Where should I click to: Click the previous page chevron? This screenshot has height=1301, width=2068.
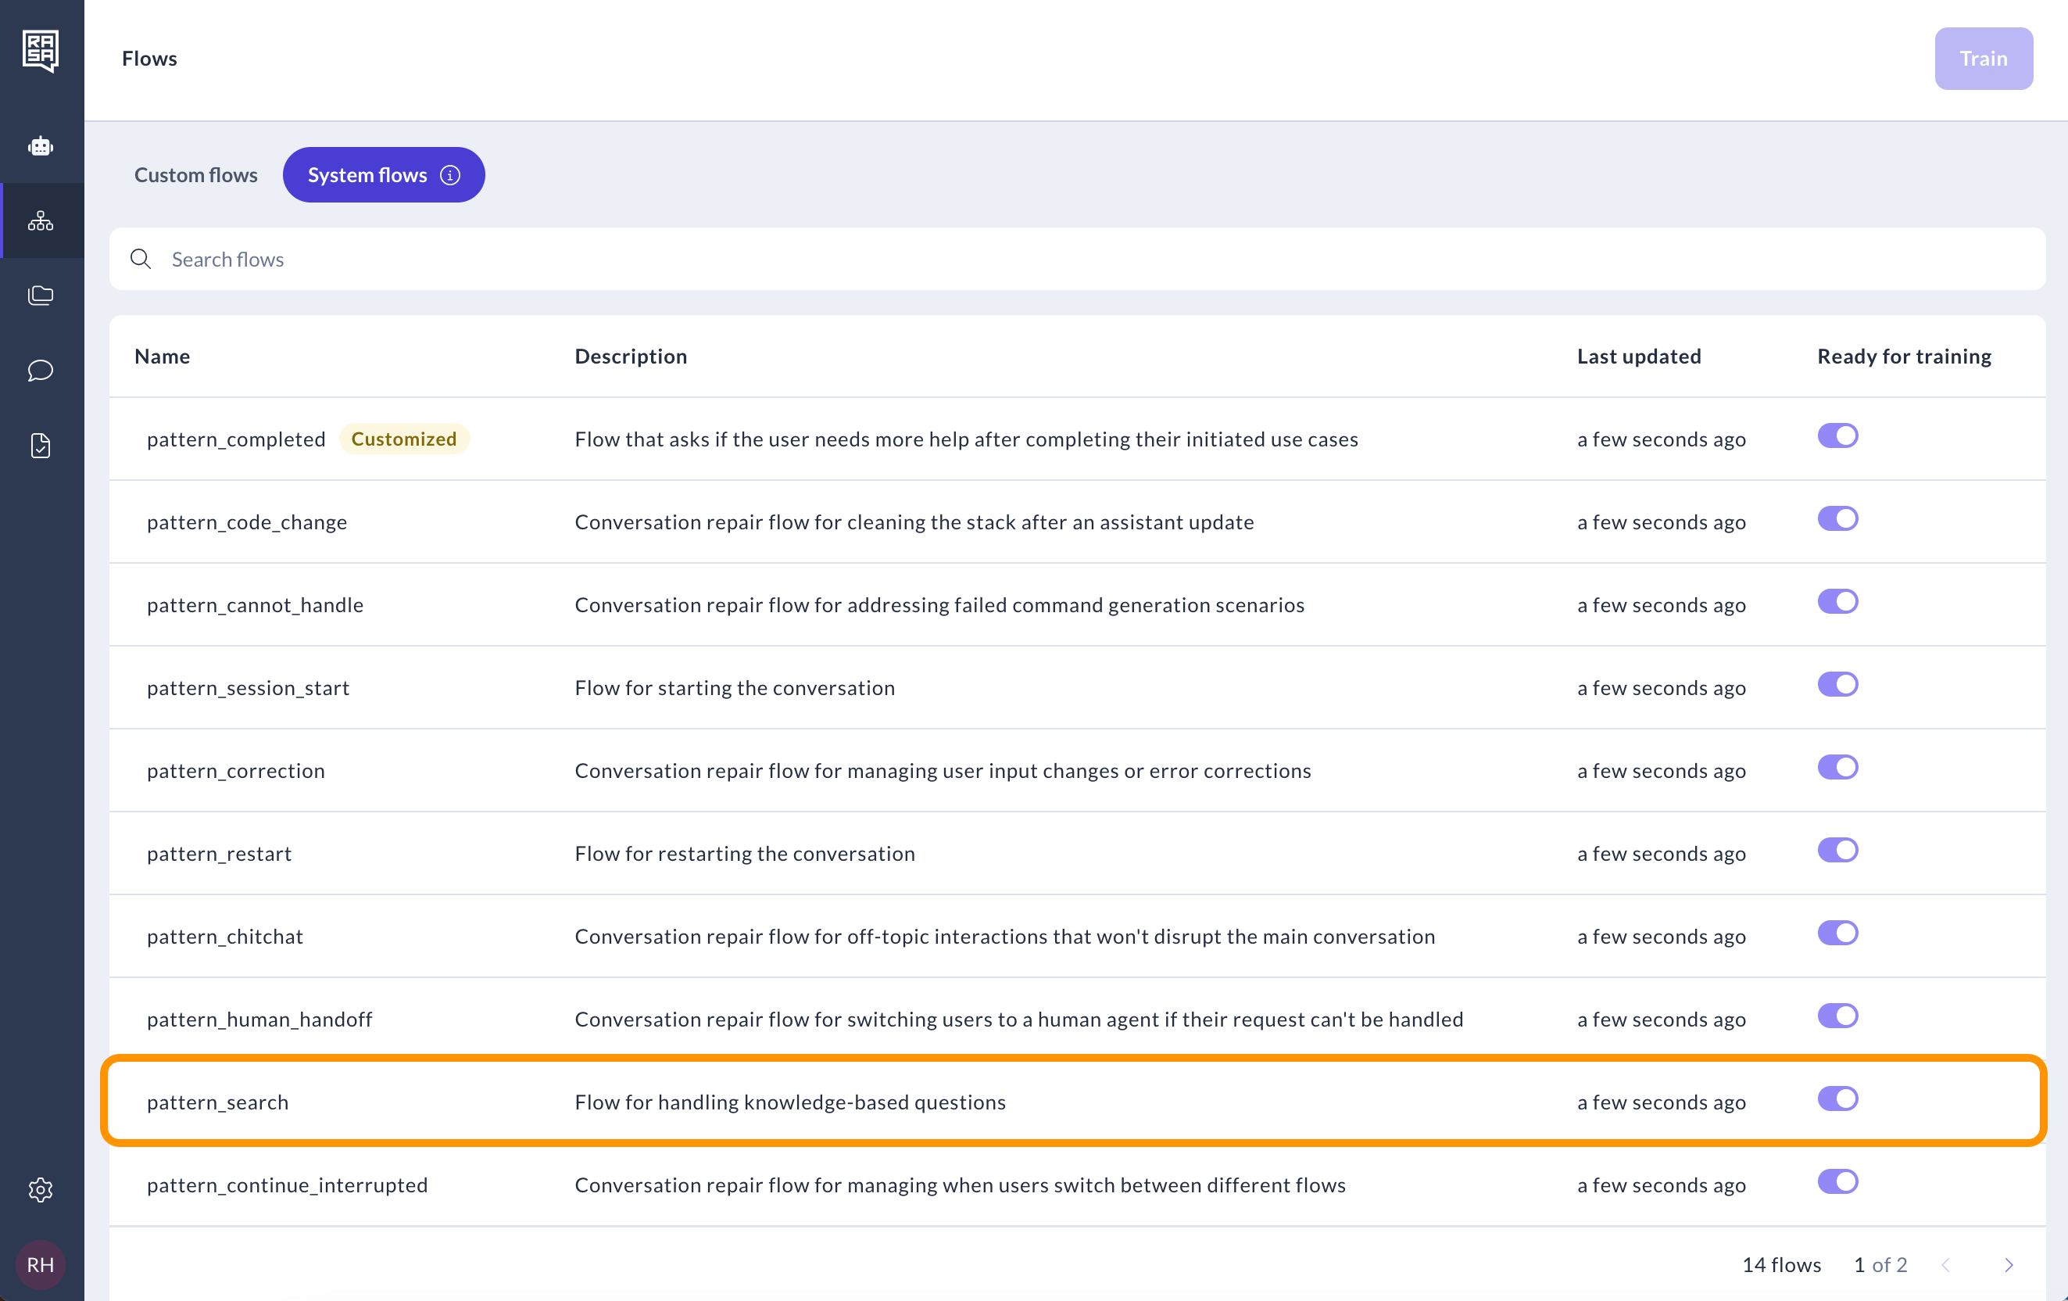point(1945,1264)
